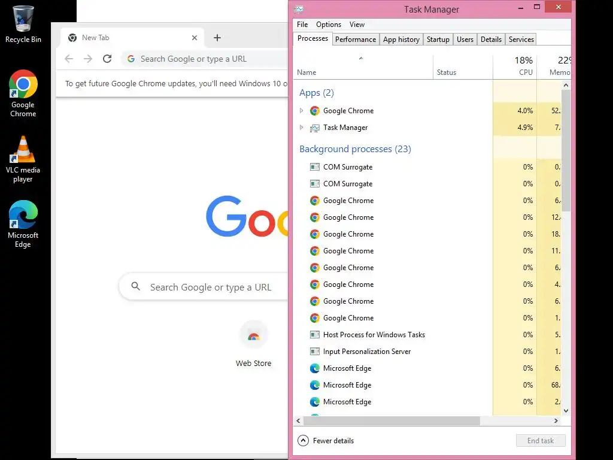The width and height of the screenshot is (613, 460).
Task: Open the Recycle Bin desktop icon
Action: [x=23, y=23]
